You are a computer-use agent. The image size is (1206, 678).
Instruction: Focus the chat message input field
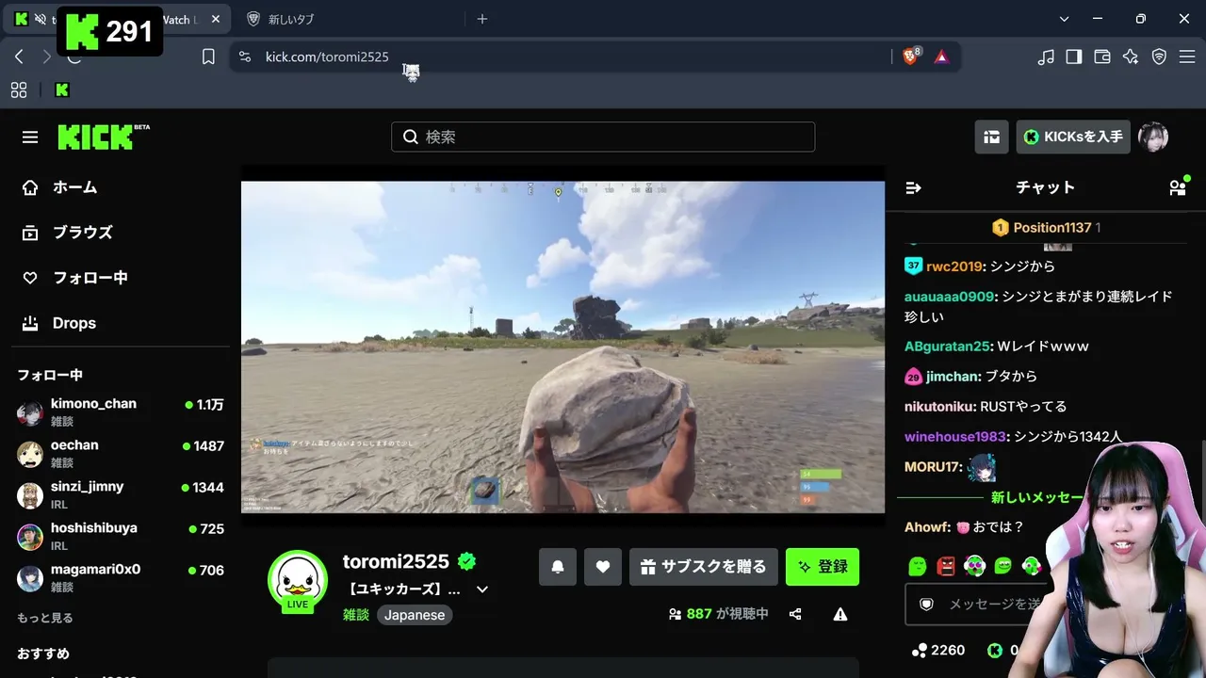pos(980,604)
